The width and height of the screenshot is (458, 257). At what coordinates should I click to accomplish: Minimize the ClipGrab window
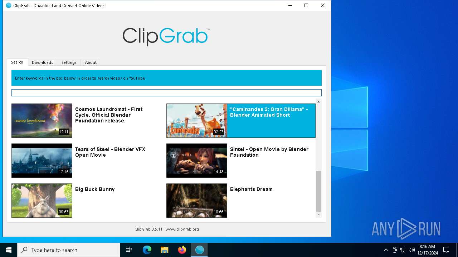(x=290, y=5)
